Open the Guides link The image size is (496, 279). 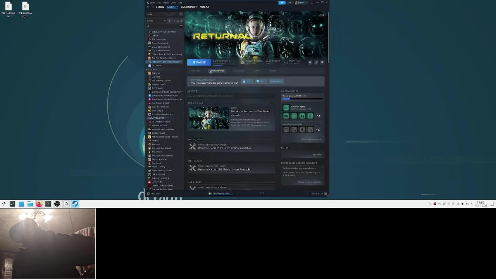tap(257, 71)
